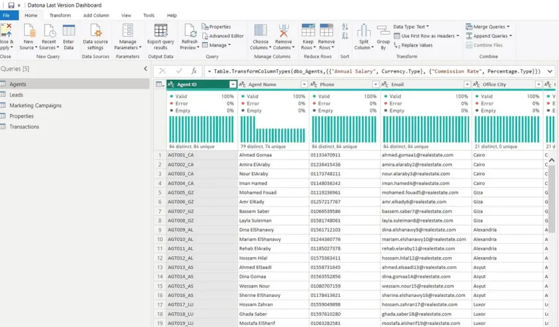This screenshot has height=327, width=559.
Task: Confirm formula with the checkmark icon
Action: click(x=179, y=71)
